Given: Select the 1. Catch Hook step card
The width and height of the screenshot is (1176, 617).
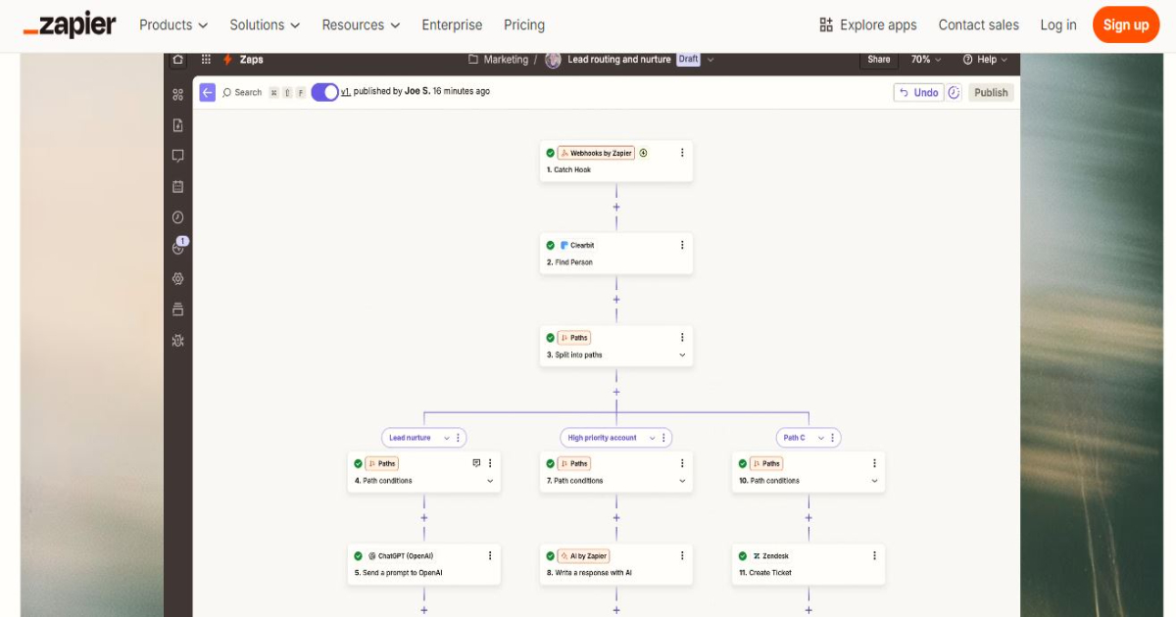Looking at the screenshot, I should click(x=616, y=162).
